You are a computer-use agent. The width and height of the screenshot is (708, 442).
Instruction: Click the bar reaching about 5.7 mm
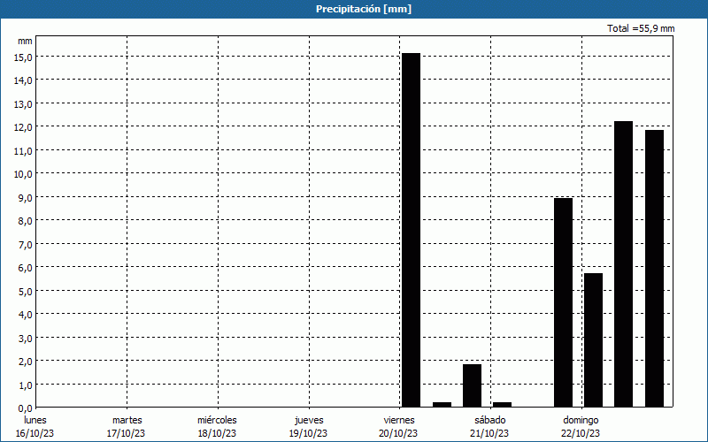click(x=593, y=340)
